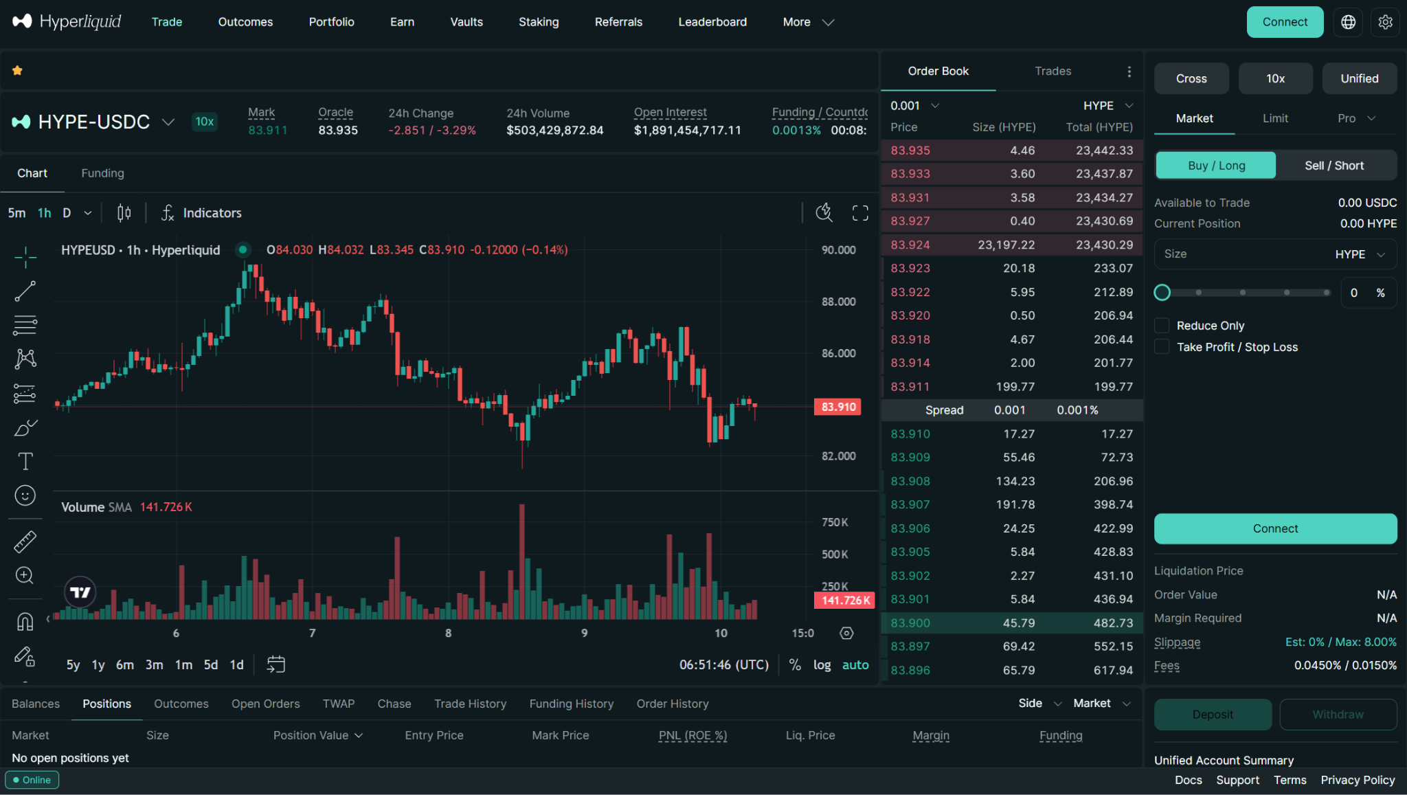Select the trend line drawing tool

point(25,291)
